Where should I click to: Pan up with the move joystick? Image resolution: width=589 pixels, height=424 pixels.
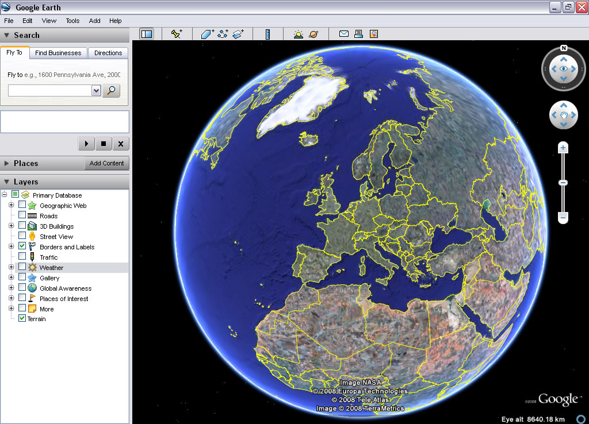click(564, 106)
